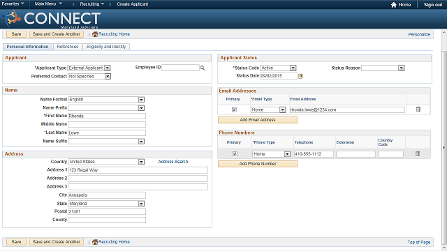Click the Home house icon in header
Viewport: 447px width, 251px height.
coord(394,5)
